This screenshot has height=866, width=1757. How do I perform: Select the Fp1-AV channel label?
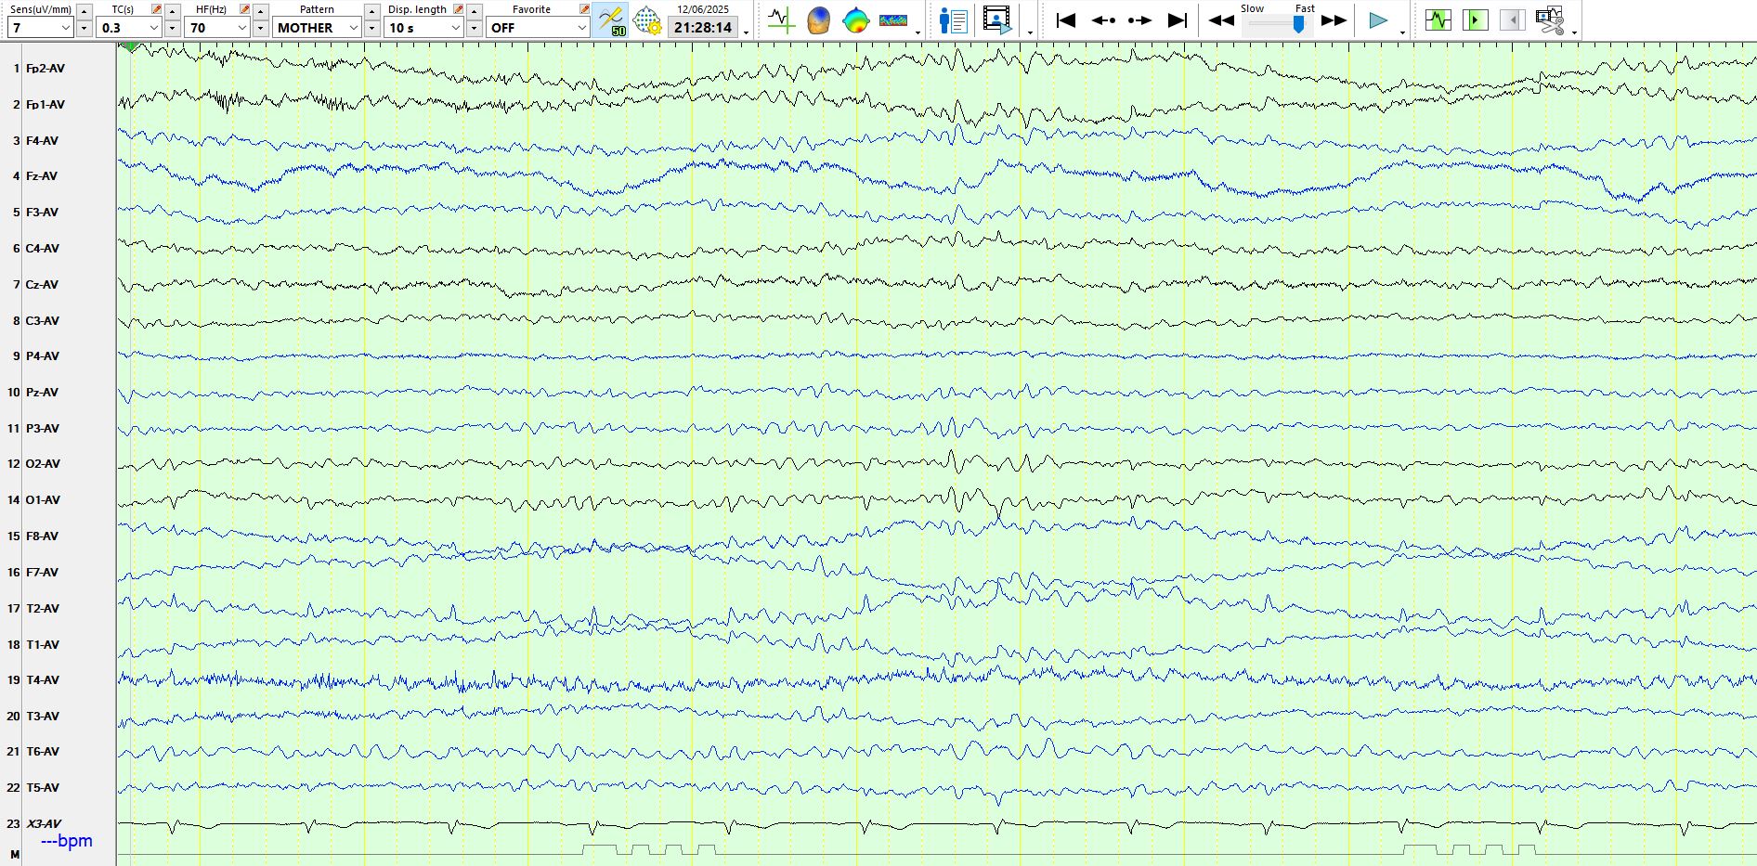click(46, 105)
